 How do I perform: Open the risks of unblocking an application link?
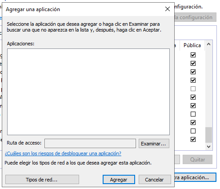pos(63,153)
